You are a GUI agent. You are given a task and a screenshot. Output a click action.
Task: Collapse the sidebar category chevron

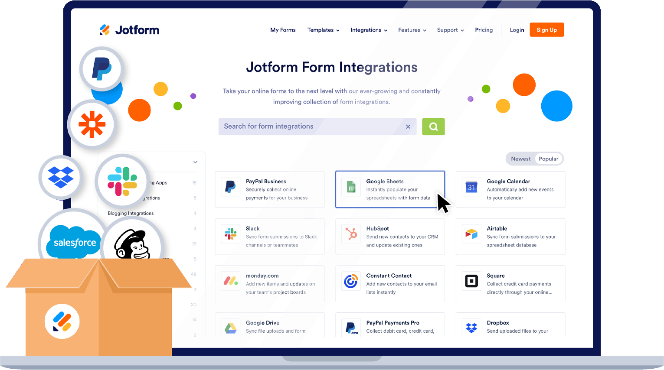(x=195, y=162)
